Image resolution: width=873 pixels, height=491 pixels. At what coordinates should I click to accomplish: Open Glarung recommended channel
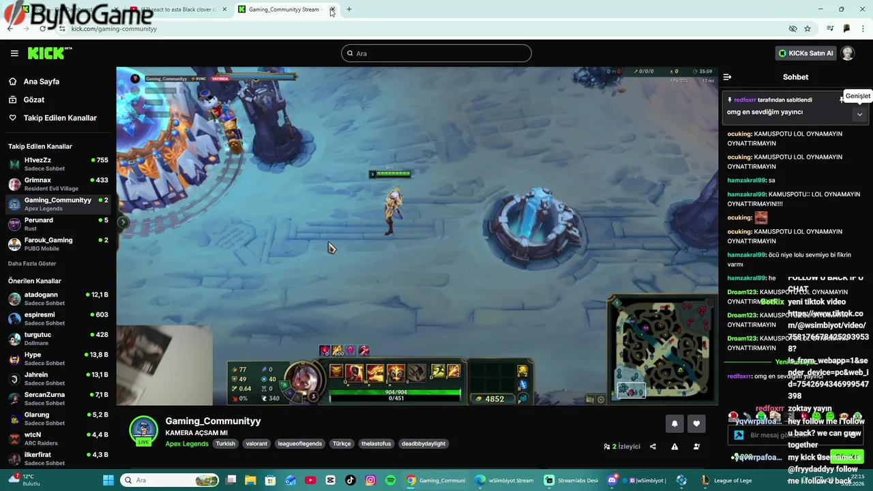click(58, 419)
